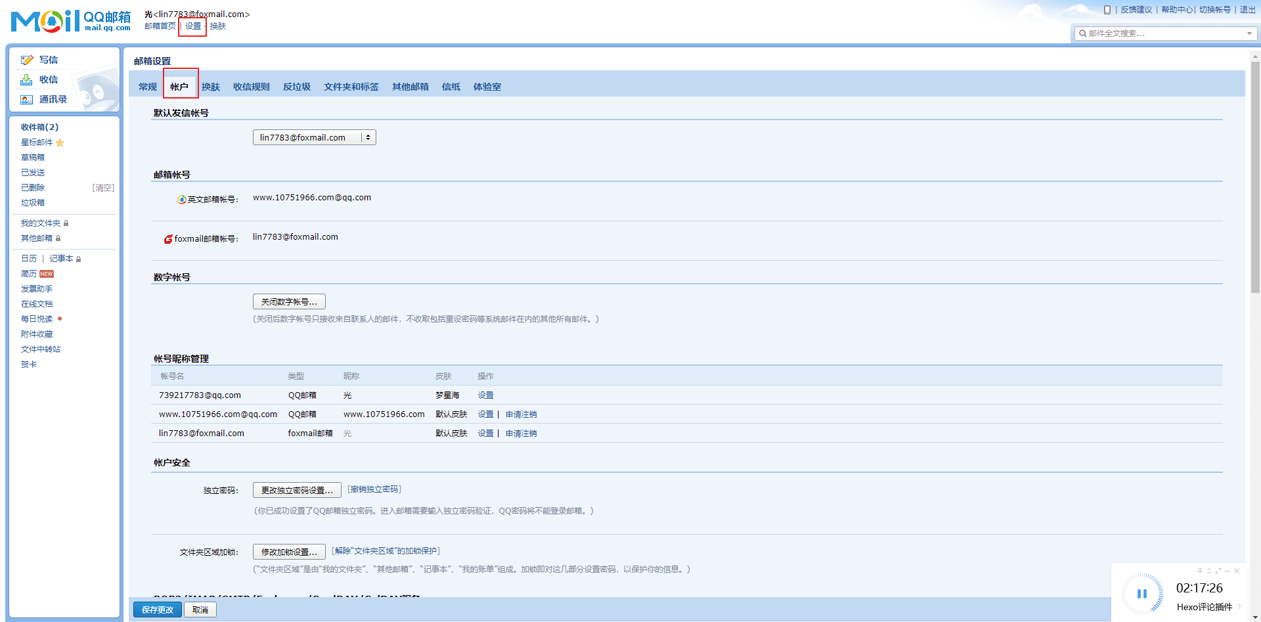Minimize the floating timer widget

tap(1227, 571)
